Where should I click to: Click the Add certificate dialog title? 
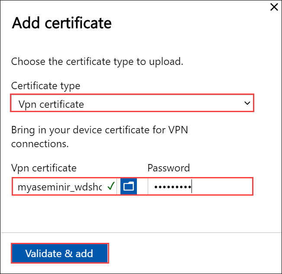62,23
